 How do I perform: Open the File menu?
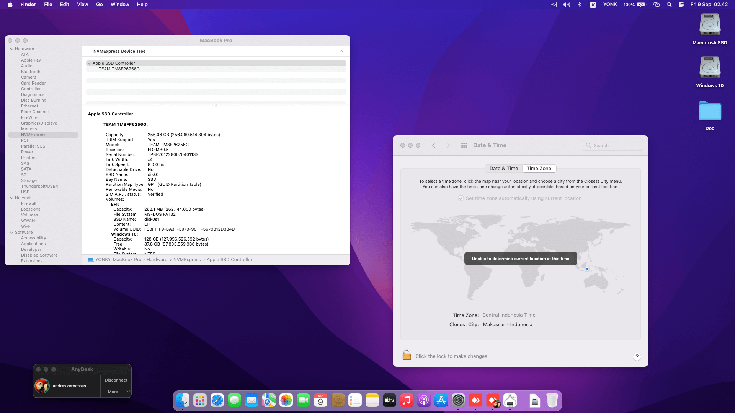point(48,5)
